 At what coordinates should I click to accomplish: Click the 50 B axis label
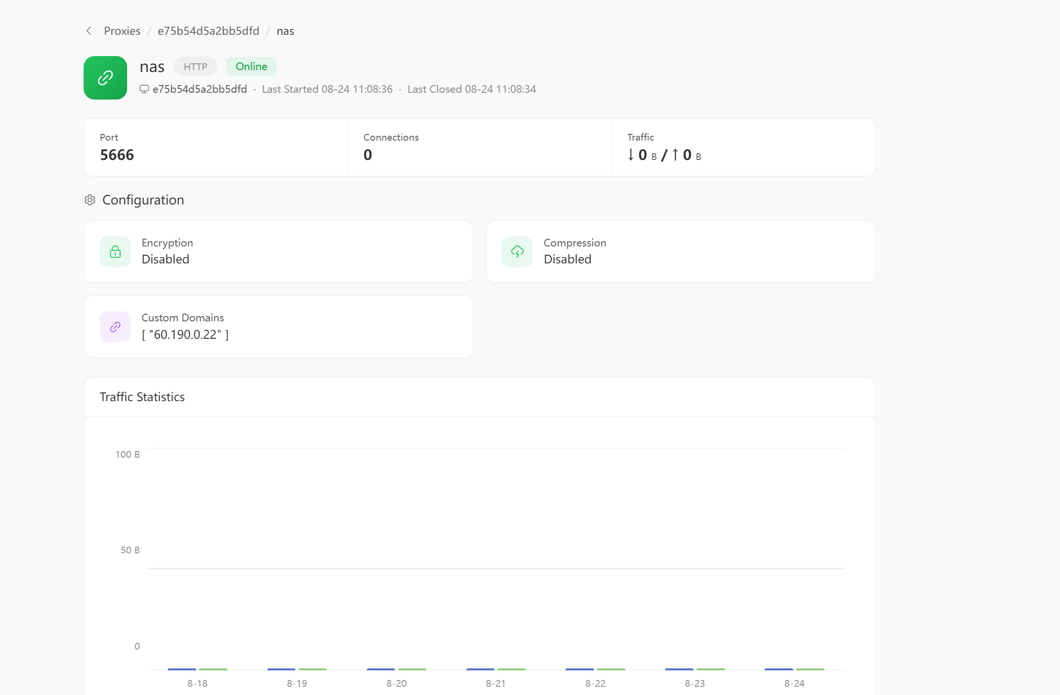coord(130,550)
